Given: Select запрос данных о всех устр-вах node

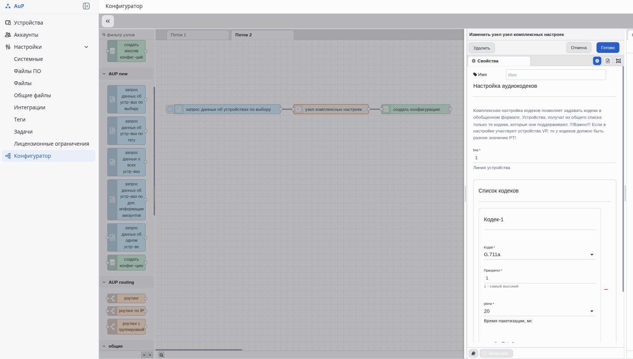Looking at the screenshot, I should (126, 162).
